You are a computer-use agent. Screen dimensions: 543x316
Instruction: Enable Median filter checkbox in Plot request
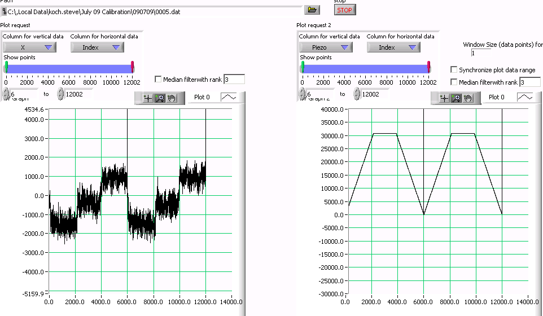pos(158,80)
